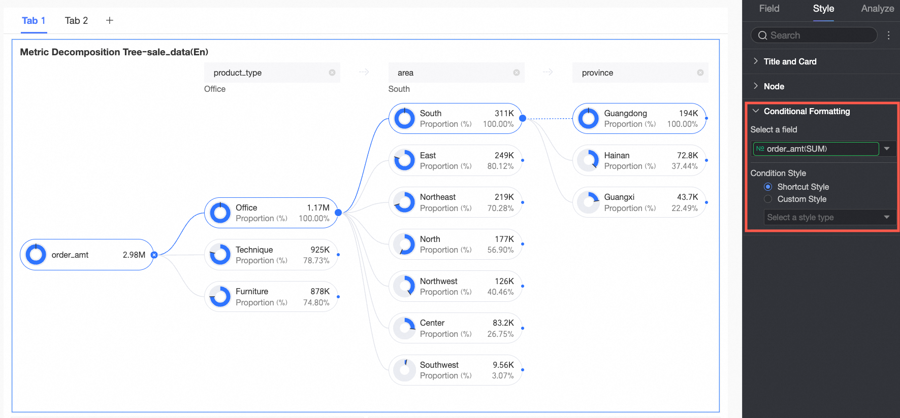Select the East area node
The width and height of the screenshot is (900, 418).
(456, 160)
